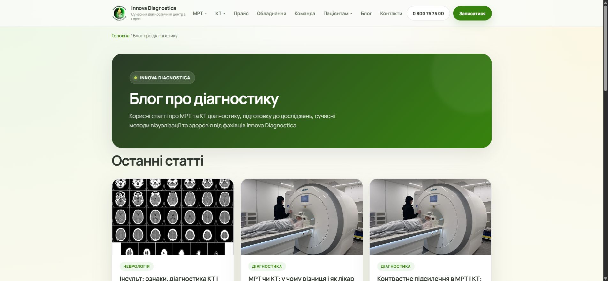Open the Інсульт: ознаки, діагностика КТ article title

pos(169,278)
